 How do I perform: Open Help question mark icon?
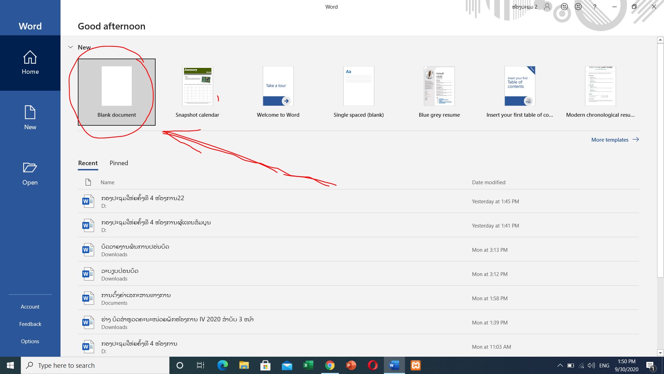tap(594, 7)
